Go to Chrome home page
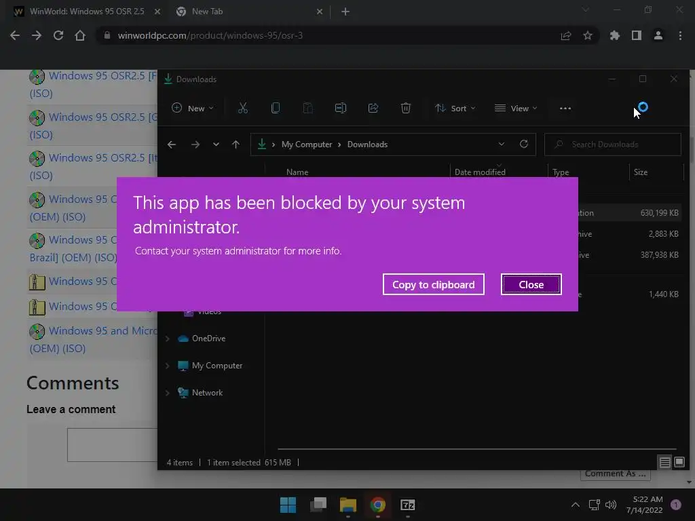Screen dimensions: 695x521 [80, 35]
